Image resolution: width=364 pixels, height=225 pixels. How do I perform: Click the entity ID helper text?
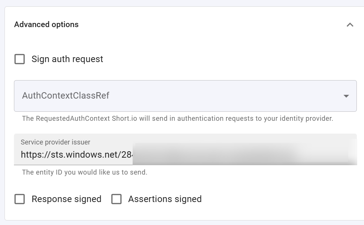point(84,172)
